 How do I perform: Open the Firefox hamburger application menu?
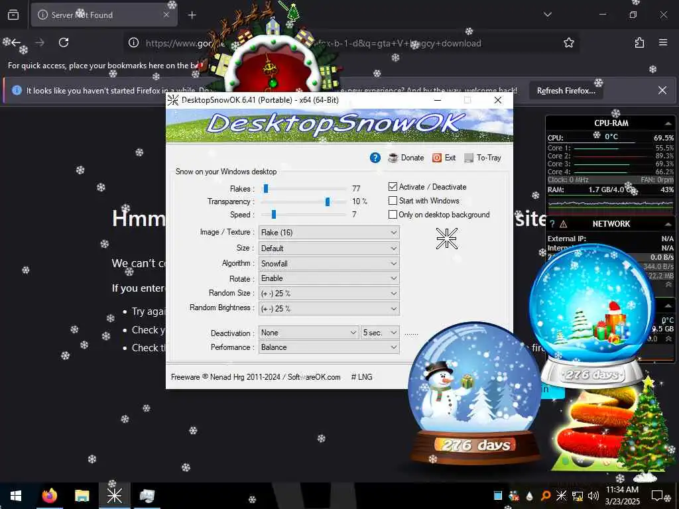[663, 42]
